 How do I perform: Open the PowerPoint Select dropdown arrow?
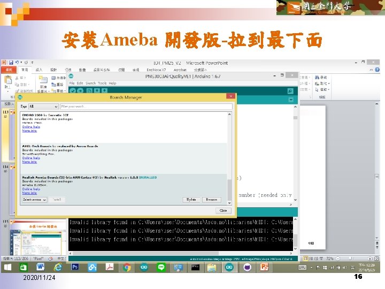click(329, 90)
